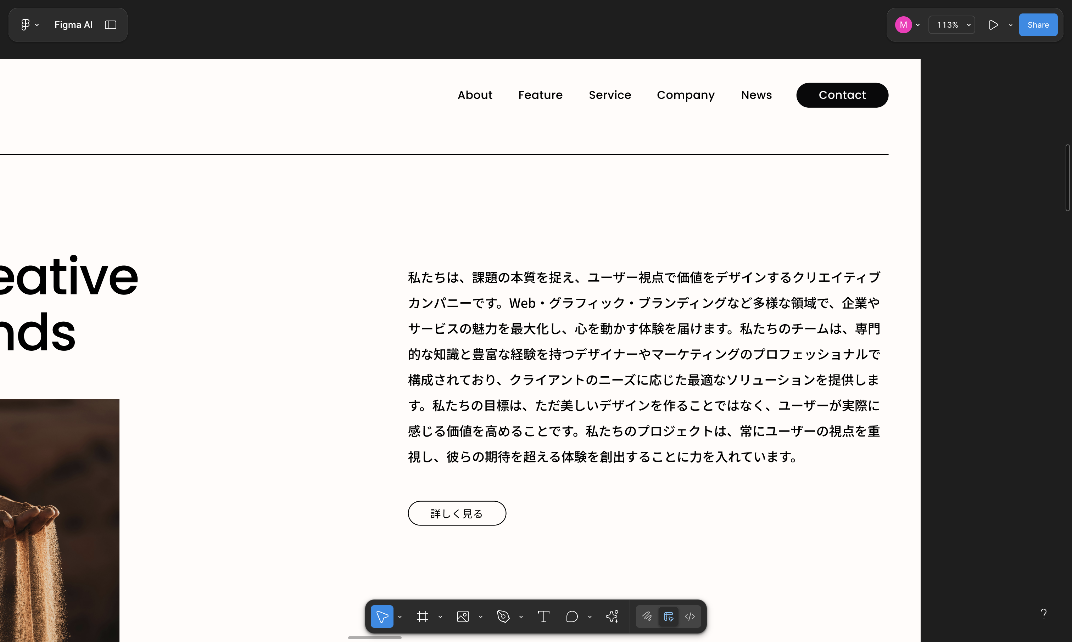Expand the Figma main menu chevron
The image size is (1072, 642).
37,25
